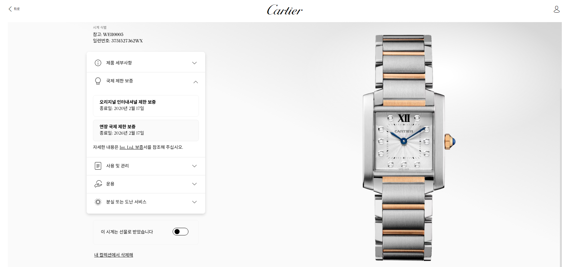Go back with the 뒤로 label
The image size is (565, 267).
point(17,9)
